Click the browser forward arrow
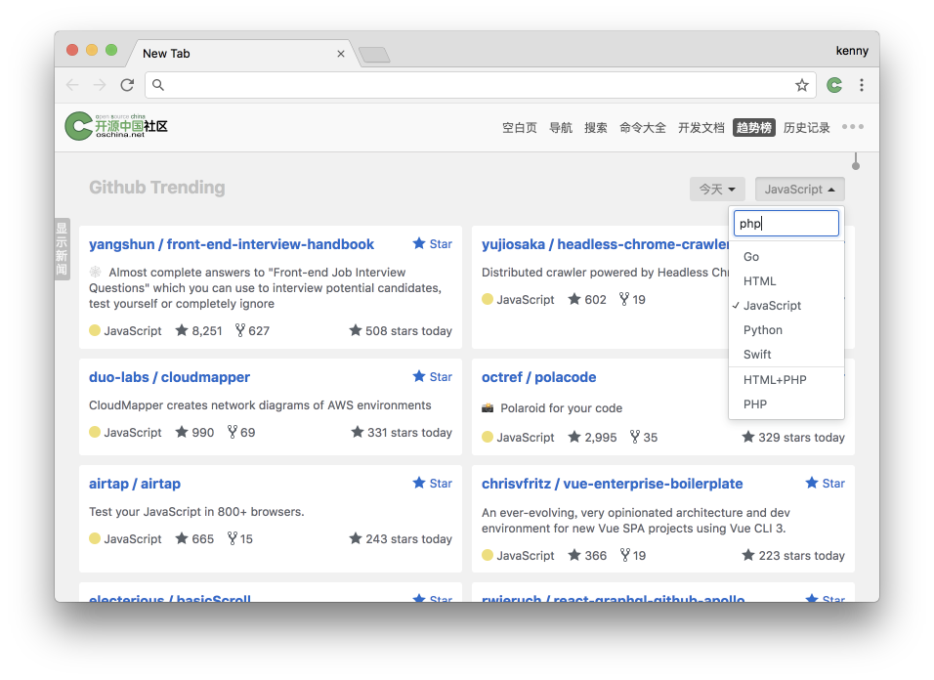The image size is (934, 680). [x=100, y=85]
